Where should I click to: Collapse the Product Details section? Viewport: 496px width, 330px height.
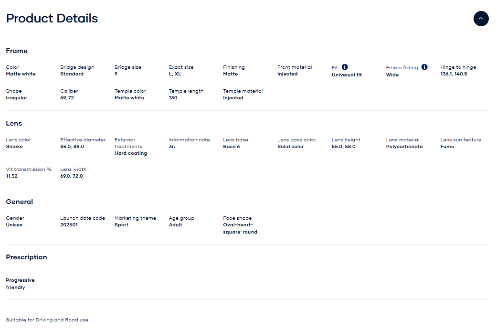(481, 19)
